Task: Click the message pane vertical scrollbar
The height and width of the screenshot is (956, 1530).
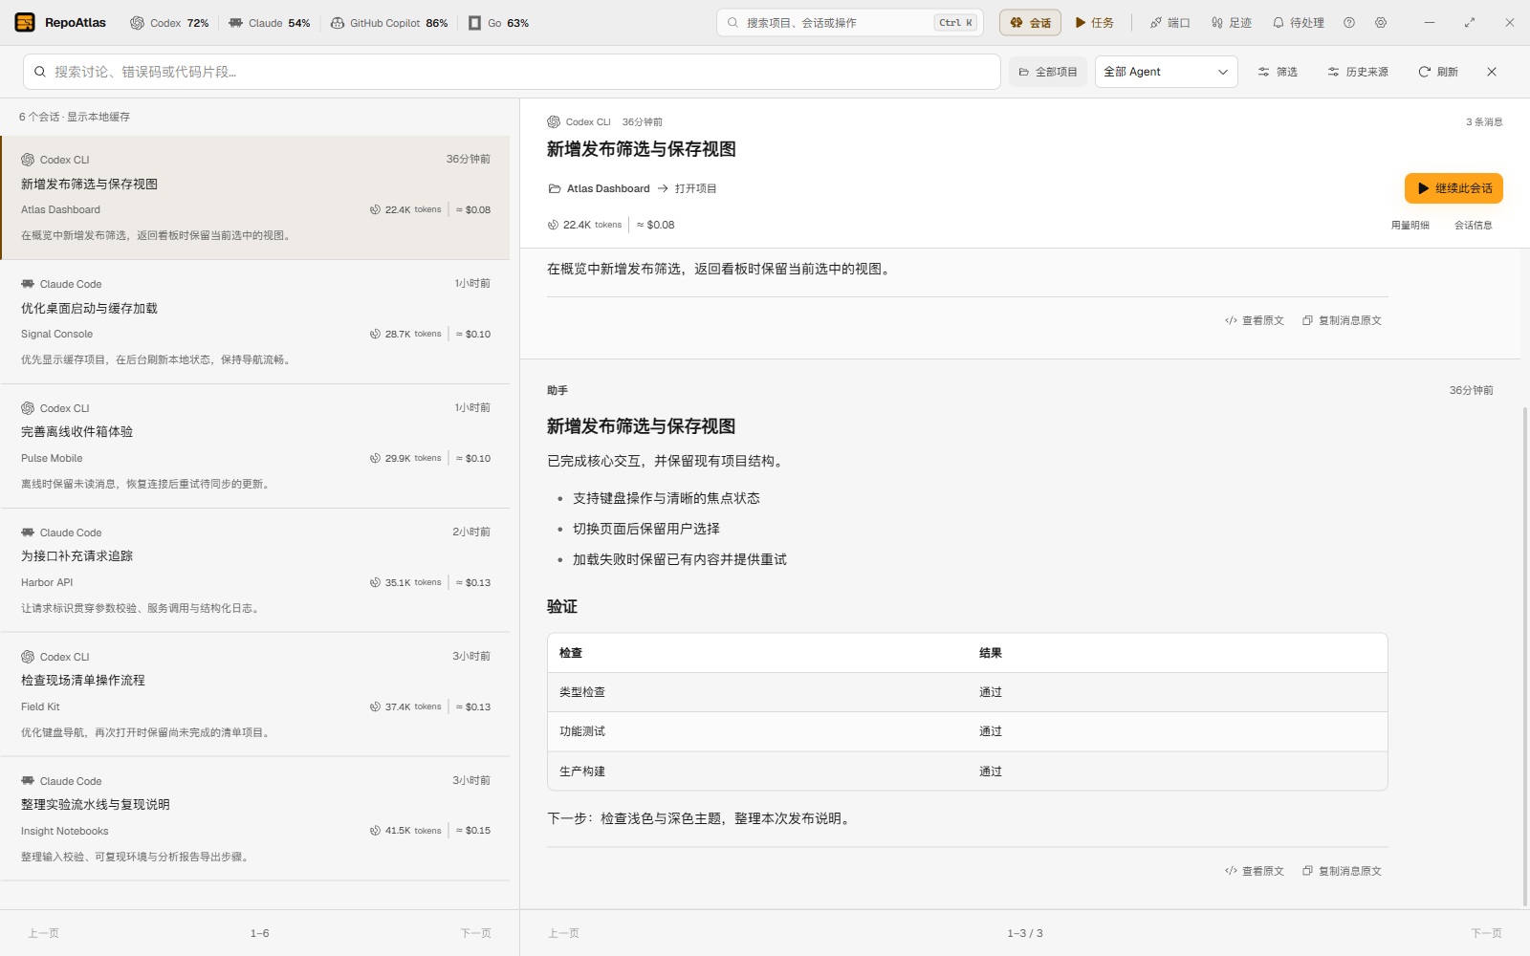Action: 1524,656
